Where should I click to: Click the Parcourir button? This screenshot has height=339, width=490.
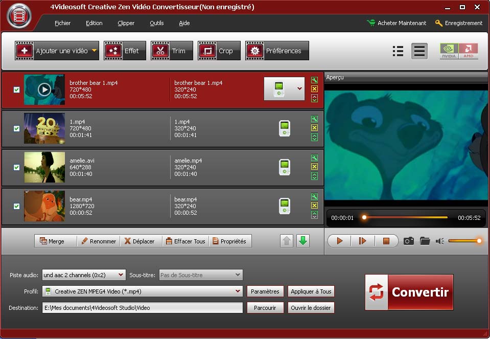point(265,308)
